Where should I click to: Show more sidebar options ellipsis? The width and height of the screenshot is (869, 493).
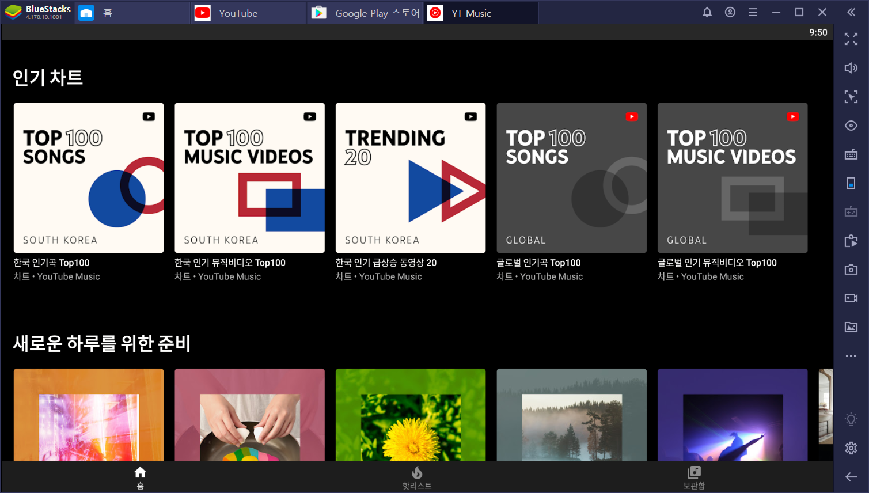(x=851, y=356)
